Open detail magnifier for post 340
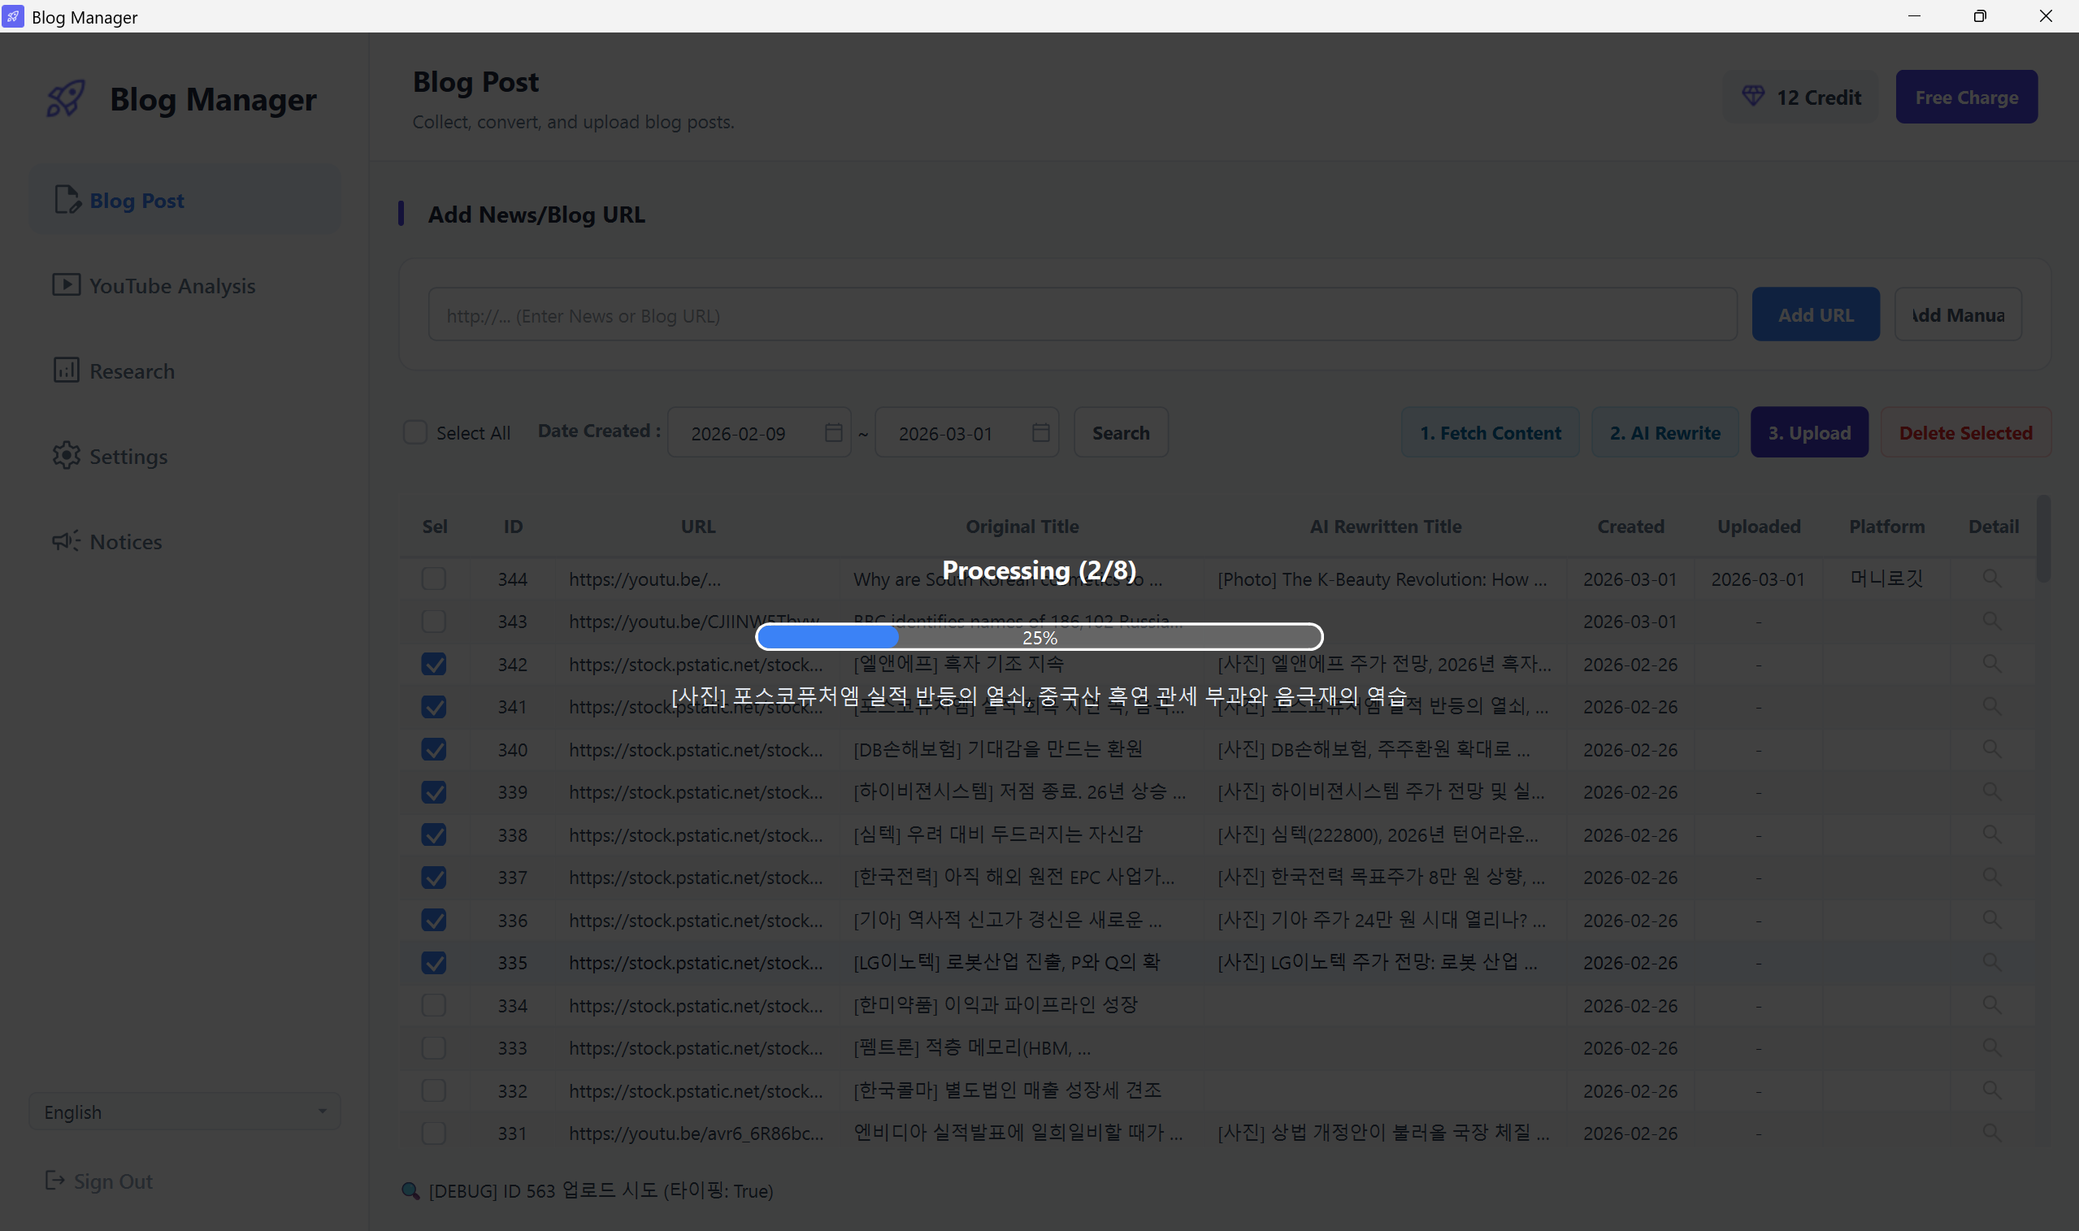 click(1991, 749)
